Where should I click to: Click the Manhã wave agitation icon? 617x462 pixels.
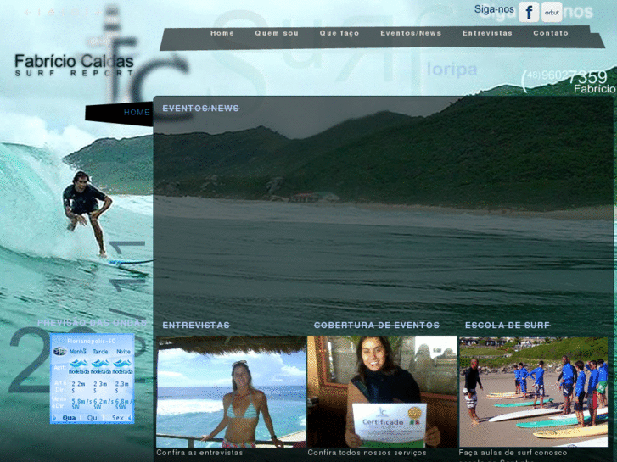click(x=79, y=363)
